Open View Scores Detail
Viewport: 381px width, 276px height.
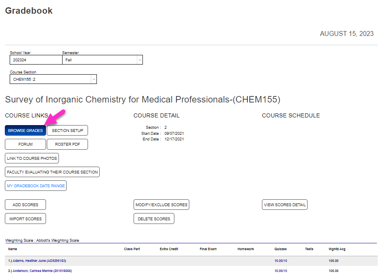click(x=285, y=205)
